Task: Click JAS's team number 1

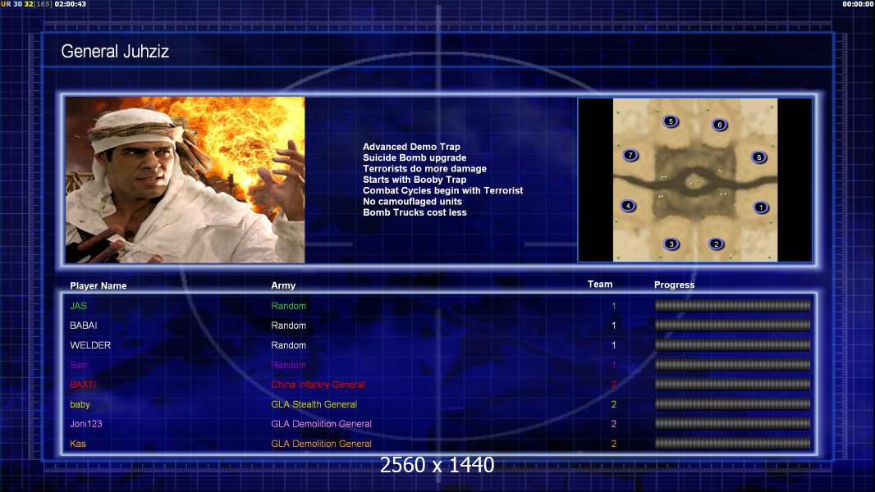Action: point(613,306)
